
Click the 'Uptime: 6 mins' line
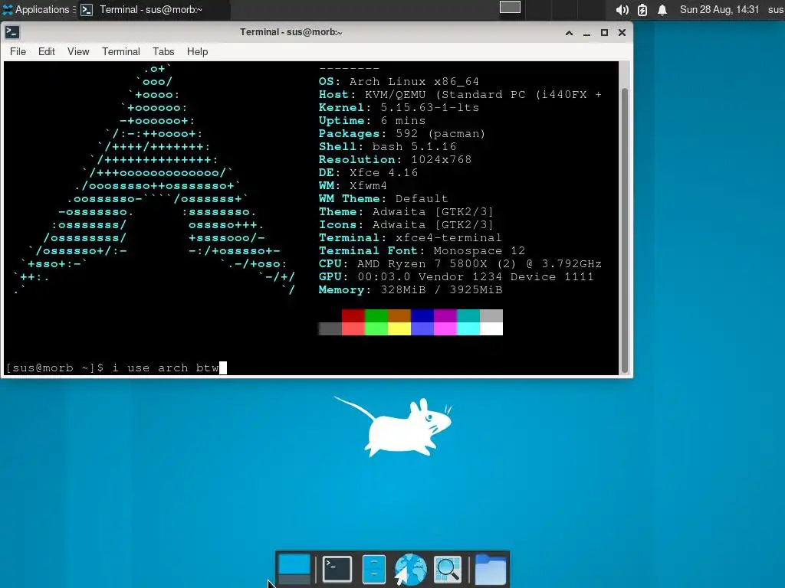372,120
